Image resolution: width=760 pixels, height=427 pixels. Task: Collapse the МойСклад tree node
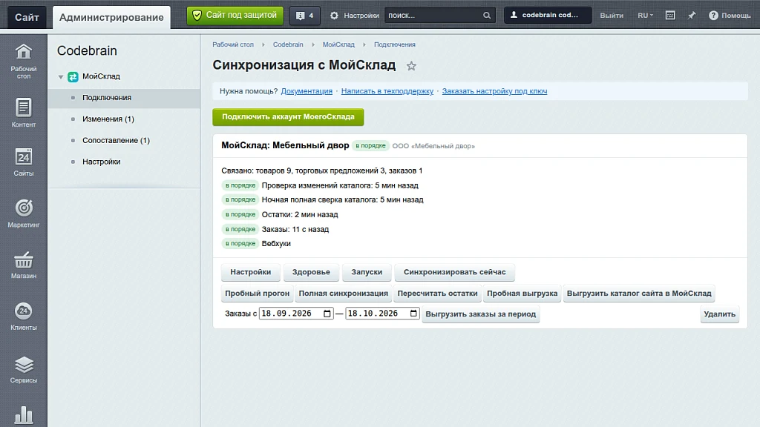(x=61, y=77)
